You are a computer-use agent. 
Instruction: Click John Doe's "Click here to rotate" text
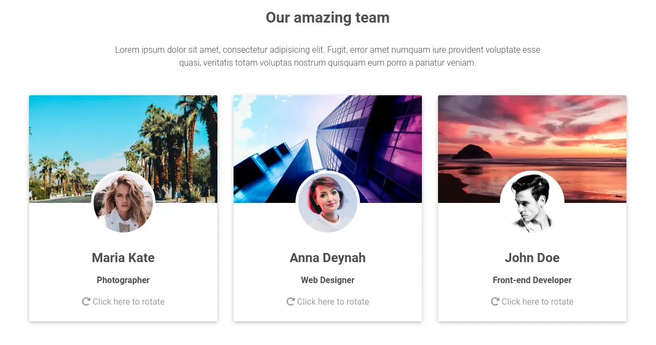coord(538,301)
